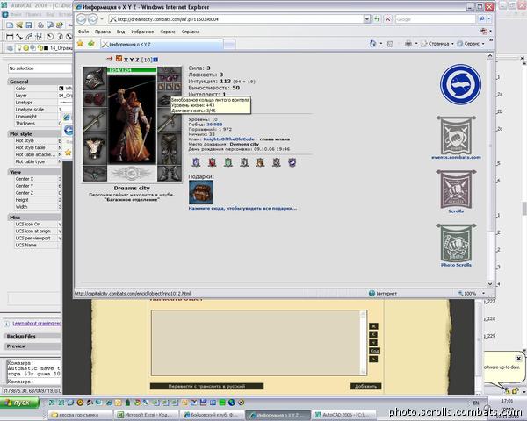The width and height of the screenshot is (527, 421).
Task: Open the No selection dropdown in AutoCAD
Action: tap(40, 68)
